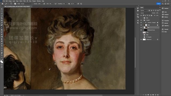This screenshot has height=96, width=171.
Task: Lock transparent pixels icon
Action: [x=144, y=15]
